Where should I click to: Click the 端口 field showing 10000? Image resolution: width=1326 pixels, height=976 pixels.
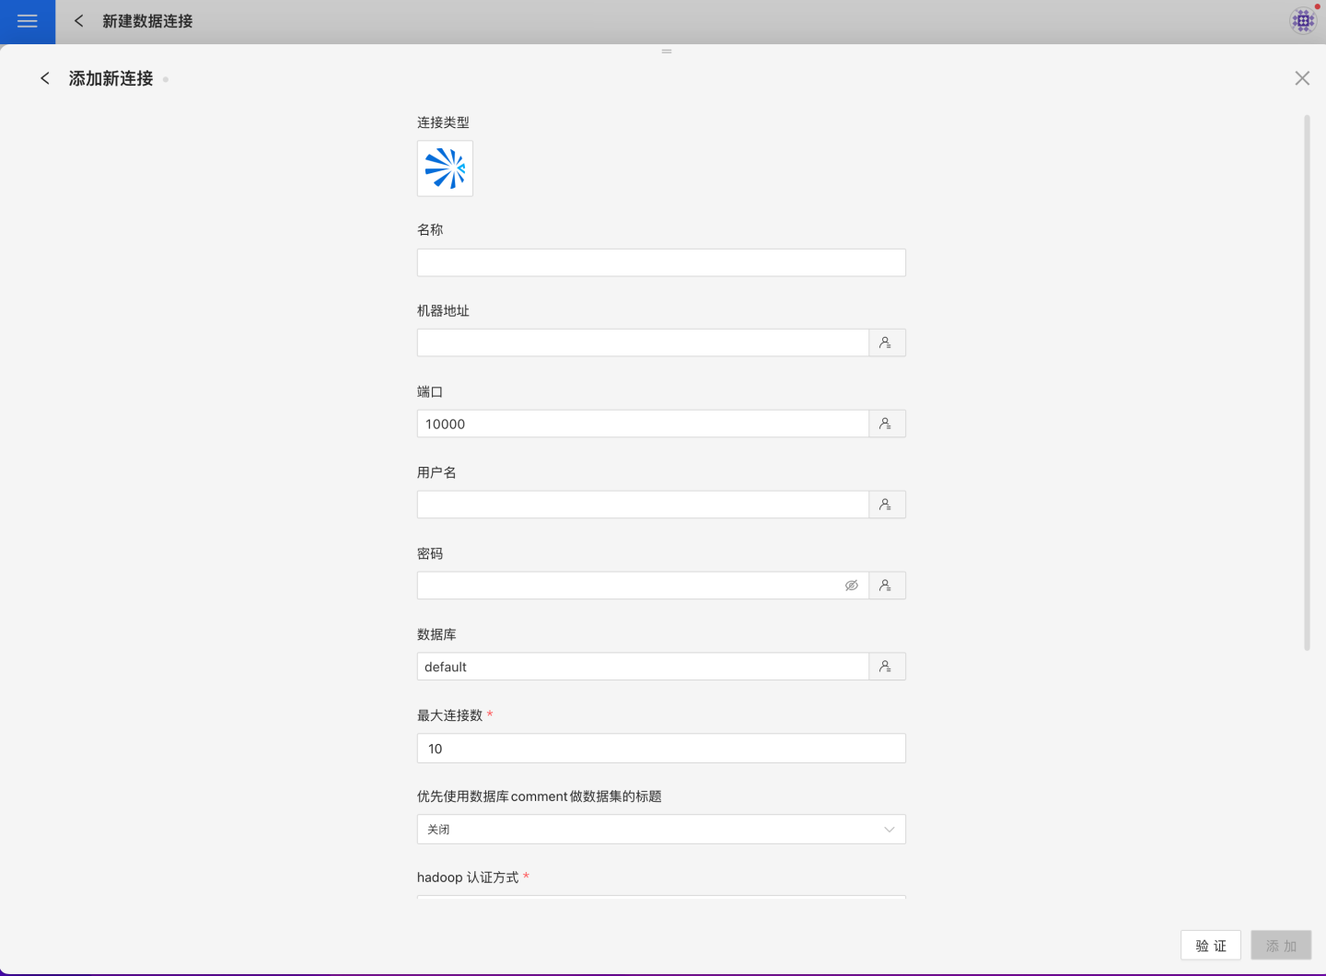642,424
